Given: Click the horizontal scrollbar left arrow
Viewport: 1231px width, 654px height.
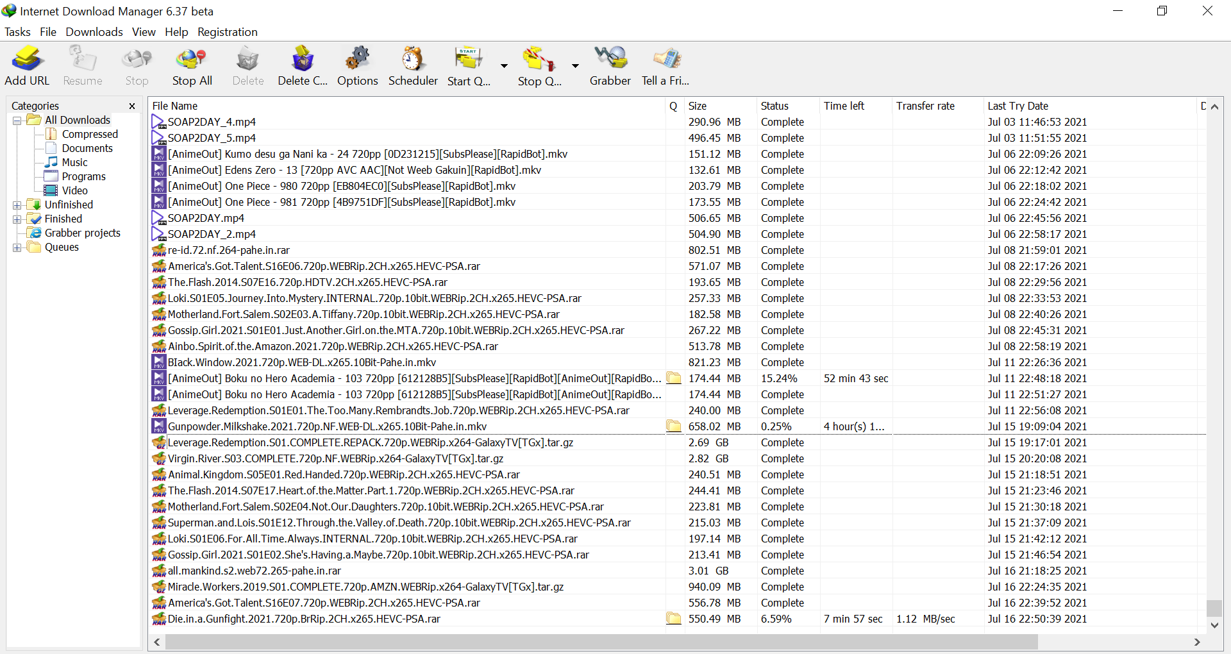Looking at the screenshot, I should coord(157,642).
